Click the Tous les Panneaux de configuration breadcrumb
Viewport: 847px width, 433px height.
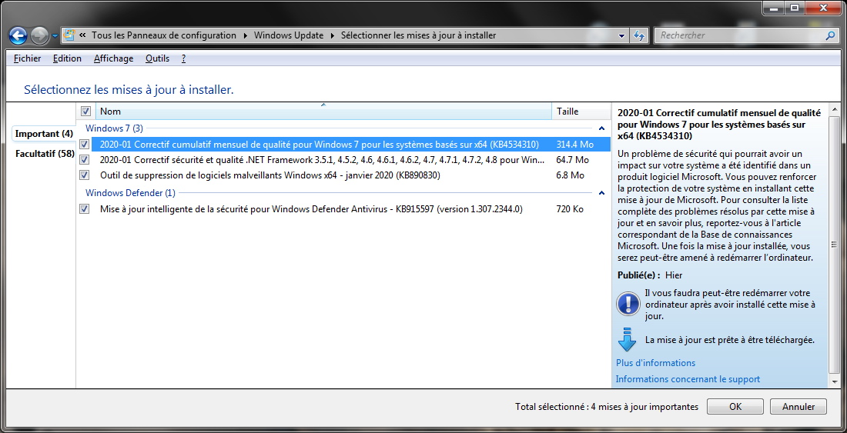(x=164, y=35)
